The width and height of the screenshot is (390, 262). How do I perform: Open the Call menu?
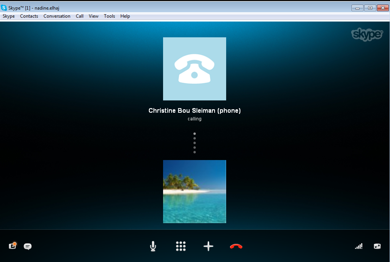pyautogui.click(x=79, y=16)
